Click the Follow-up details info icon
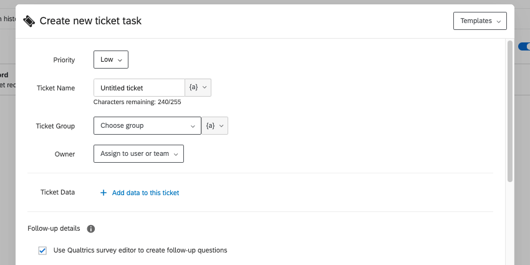Screen dimensions: 530x265 (x=91, y=229)
